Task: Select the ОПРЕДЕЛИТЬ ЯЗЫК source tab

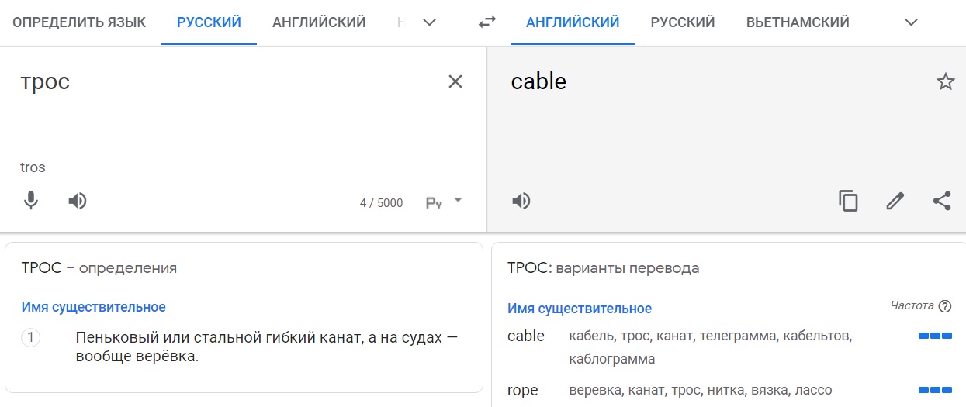Action: [x=79, y=22]
